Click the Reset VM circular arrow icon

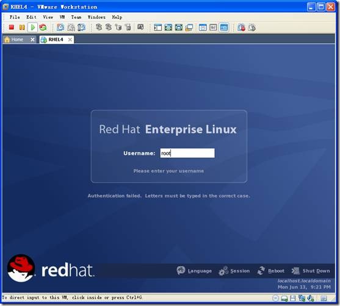click(x=43, y=27)
